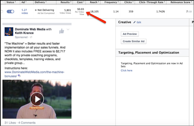The image size is (194, 126).
Task: Select the 1.742% click-through rate value
Action: click(161, 11)
